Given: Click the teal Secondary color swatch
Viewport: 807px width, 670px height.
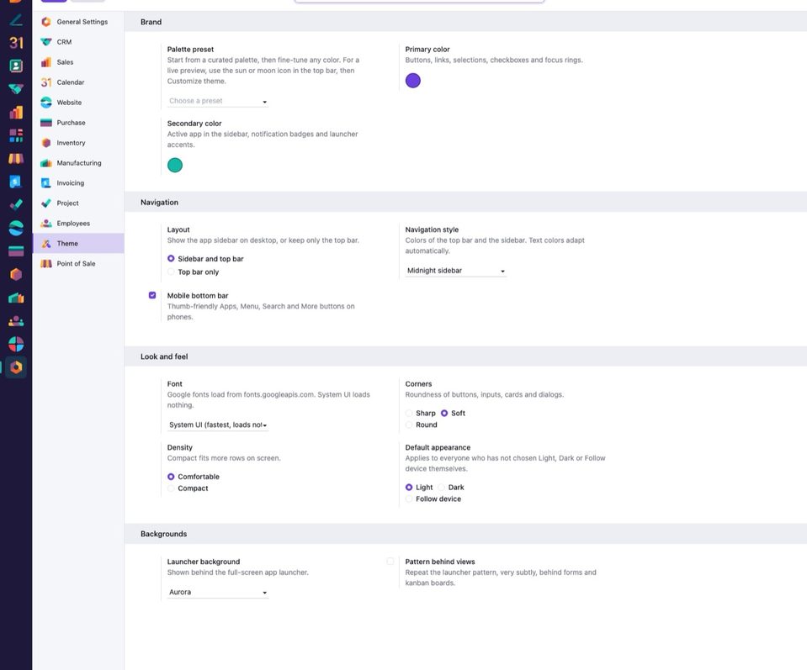Looking at the screenshot, I should (x=175, y=165).
